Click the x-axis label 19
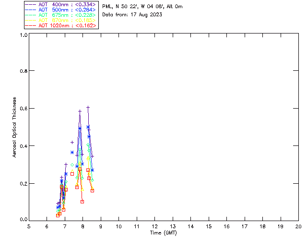Image resolution: width=307 pixels, height=245 pixels. click(x=281, y=226)
